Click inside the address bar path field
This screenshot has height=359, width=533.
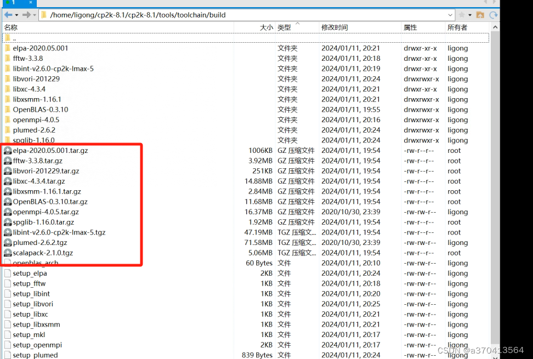tap(219, 15)
